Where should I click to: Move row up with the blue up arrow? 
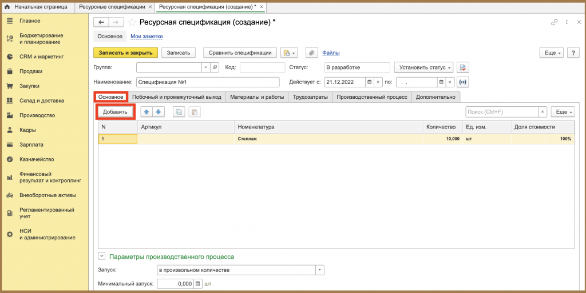(146, 112)
